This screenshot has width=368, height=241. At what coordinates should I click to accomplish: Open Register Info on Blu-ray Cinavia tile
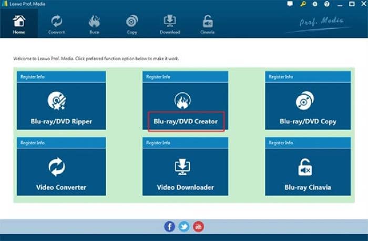[281, 143]
